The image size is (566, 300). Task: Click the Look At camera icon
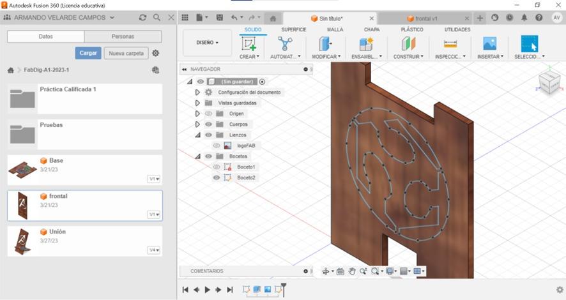pos(340,271)
